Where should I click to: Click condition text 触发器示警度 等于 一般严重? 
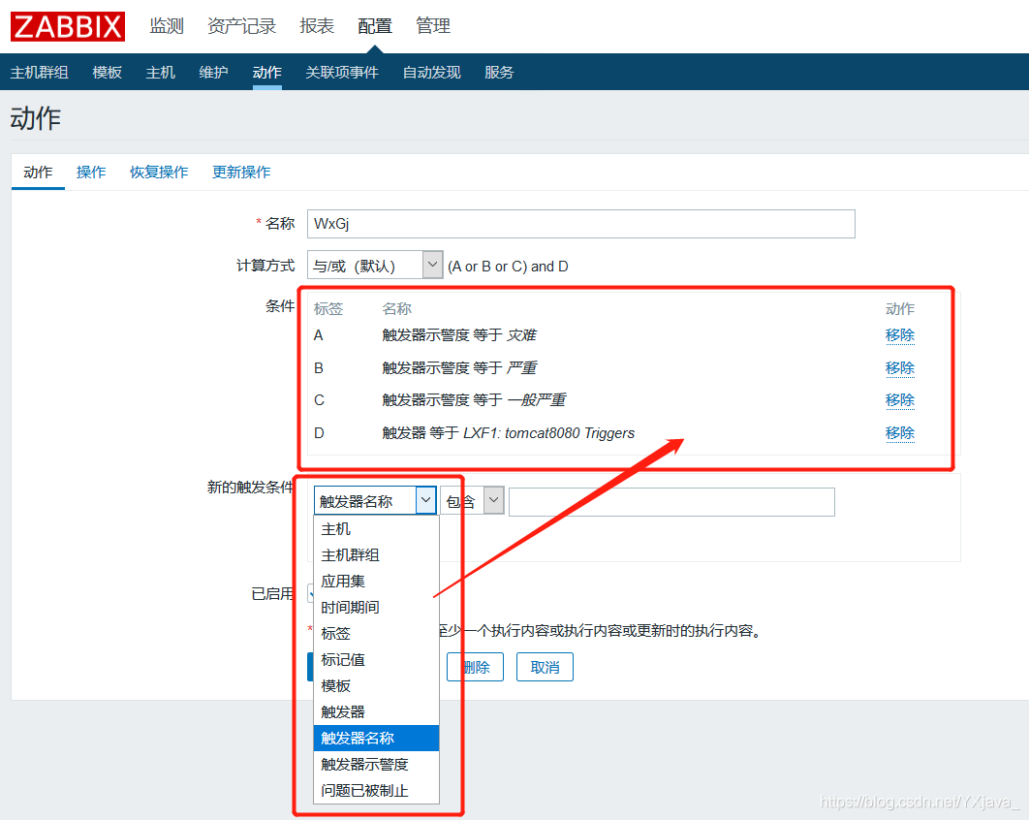[474, 400]
